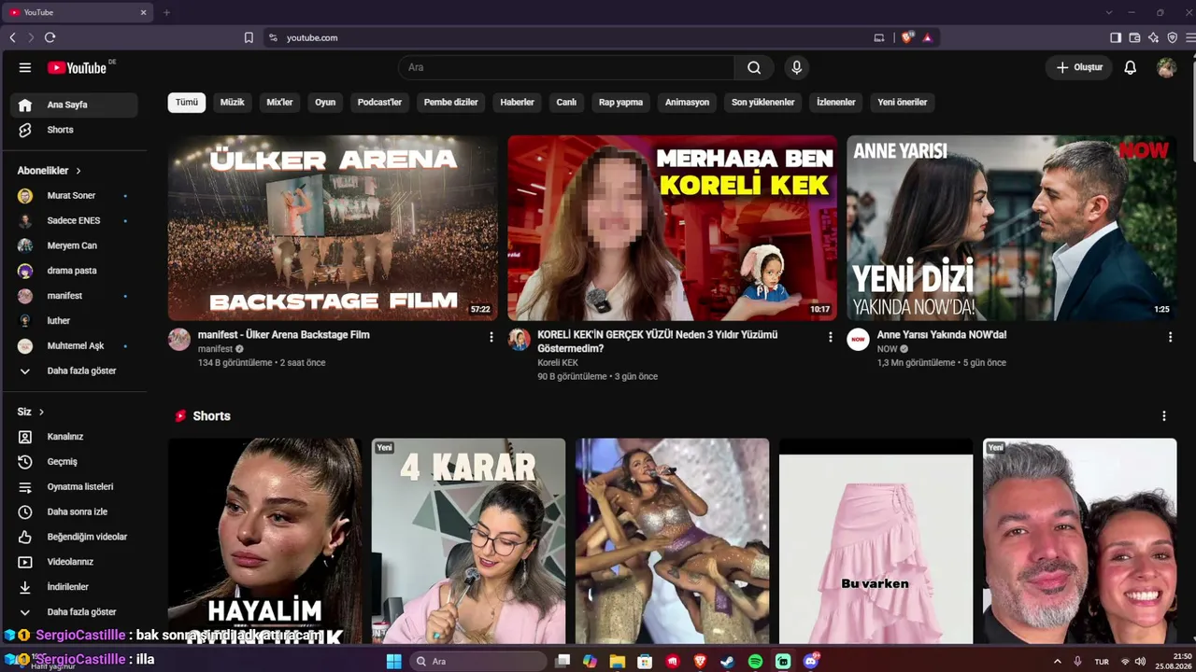Open options menu for KORELİ KEK video
Image resolution: width=1196 pixels, height=672 pixels.
[x=831, y=337]
